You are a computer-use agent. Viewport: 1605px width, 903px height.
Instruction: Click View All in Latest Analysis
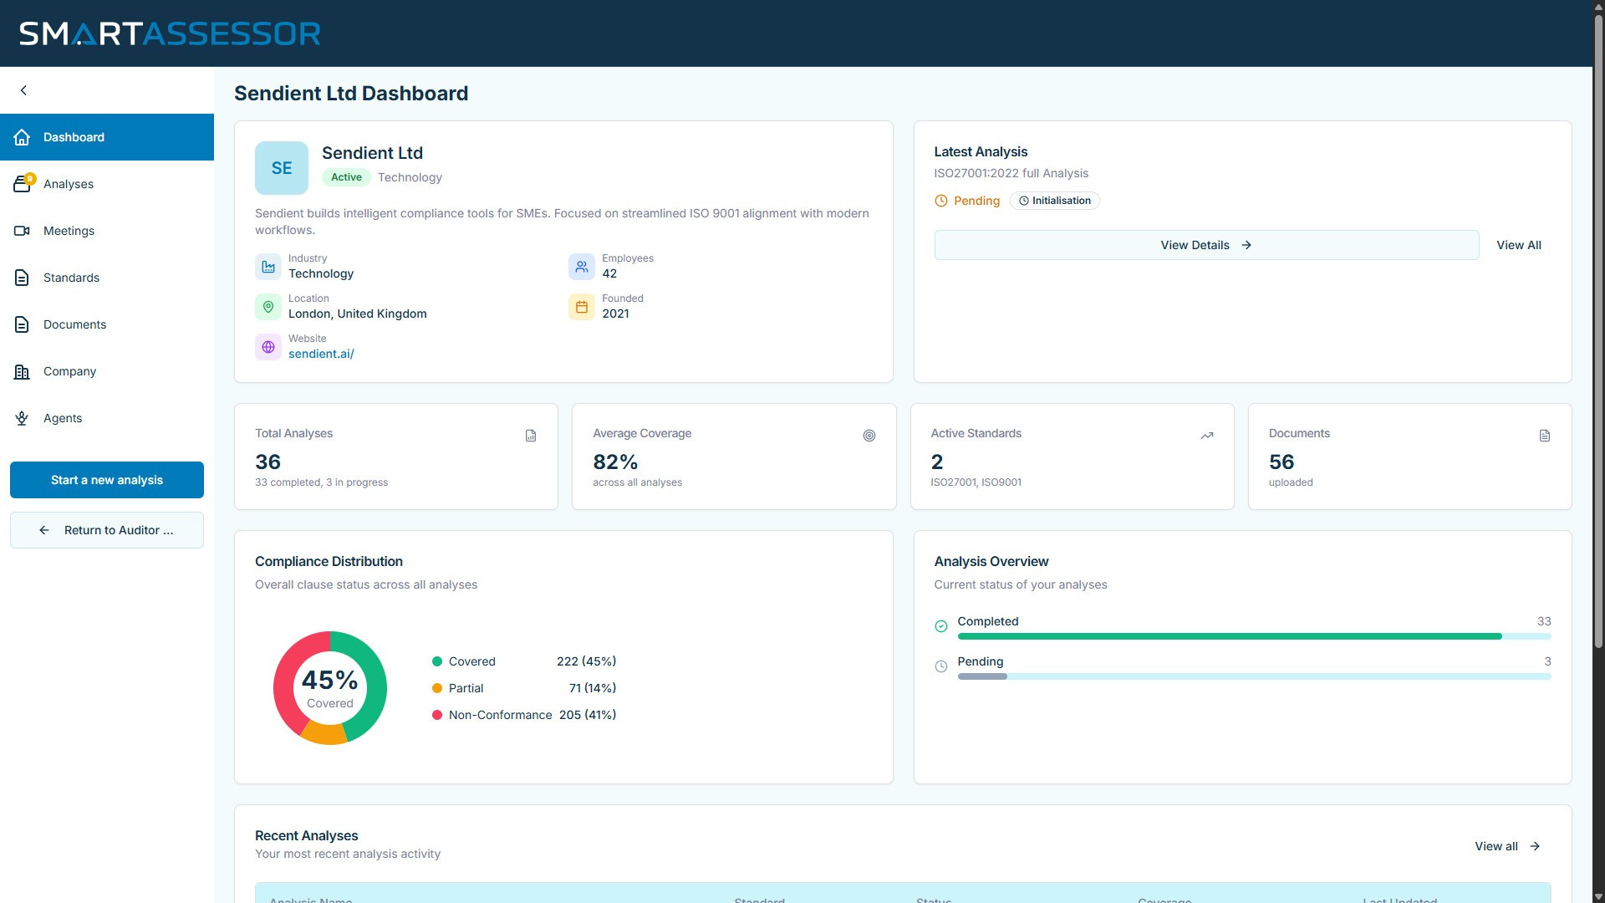point(1518,245)
